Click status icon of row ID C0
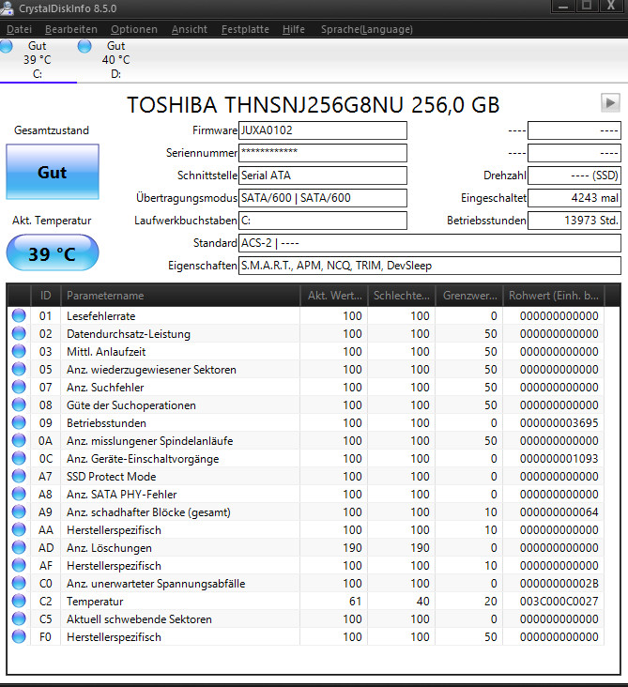Viewport: 628px width, 687px height. pyautogui.click(x=19, y=583)
